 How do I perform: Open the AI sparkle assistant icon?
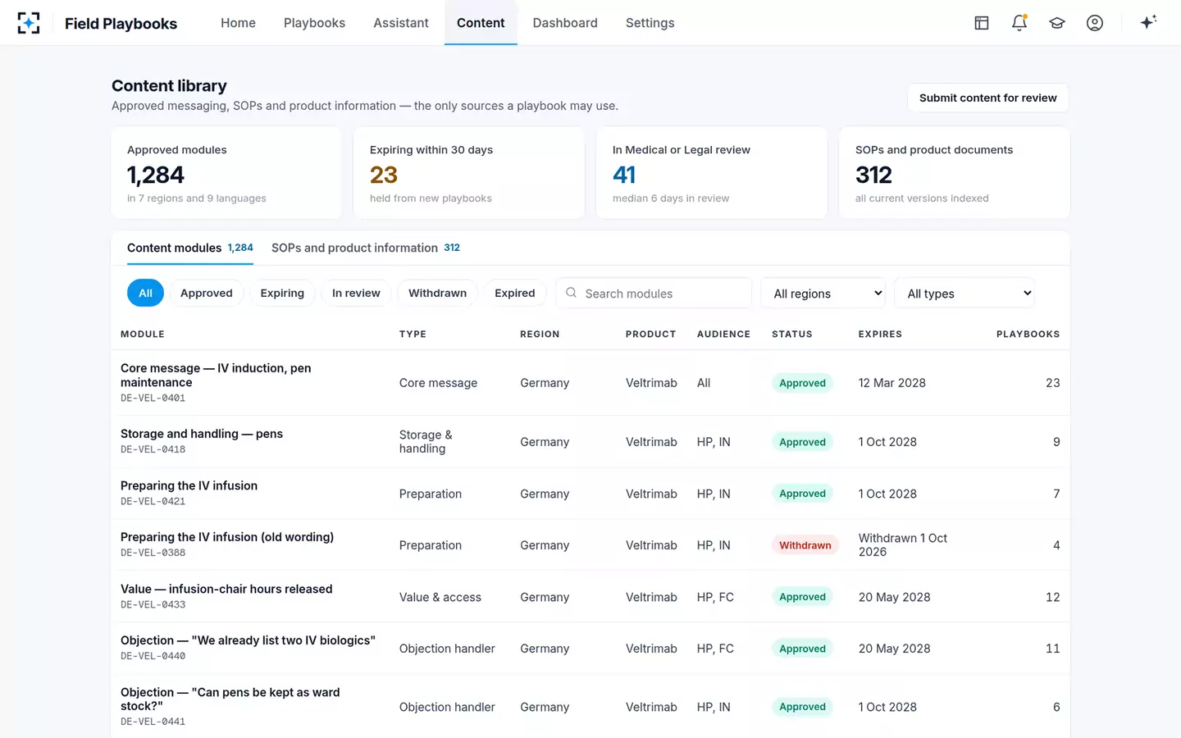tap(1148, 22)
